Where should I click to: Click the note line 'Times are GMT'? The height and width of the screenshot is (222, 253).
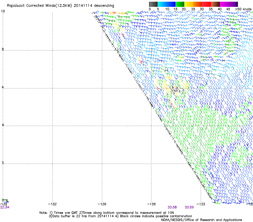66,213
